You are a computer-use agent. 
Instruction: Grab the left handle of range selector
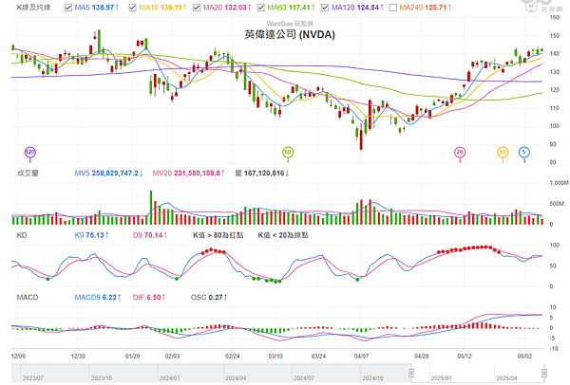tap(411, 373)
